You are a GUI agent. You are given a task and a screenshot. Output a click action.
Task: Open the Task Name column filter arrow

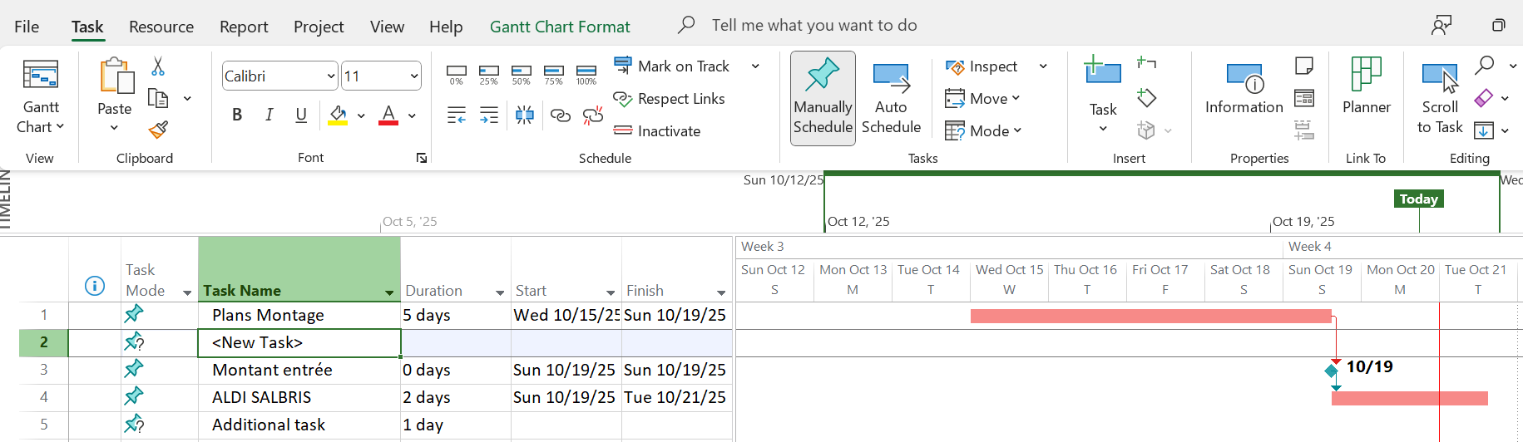point(389,292)
